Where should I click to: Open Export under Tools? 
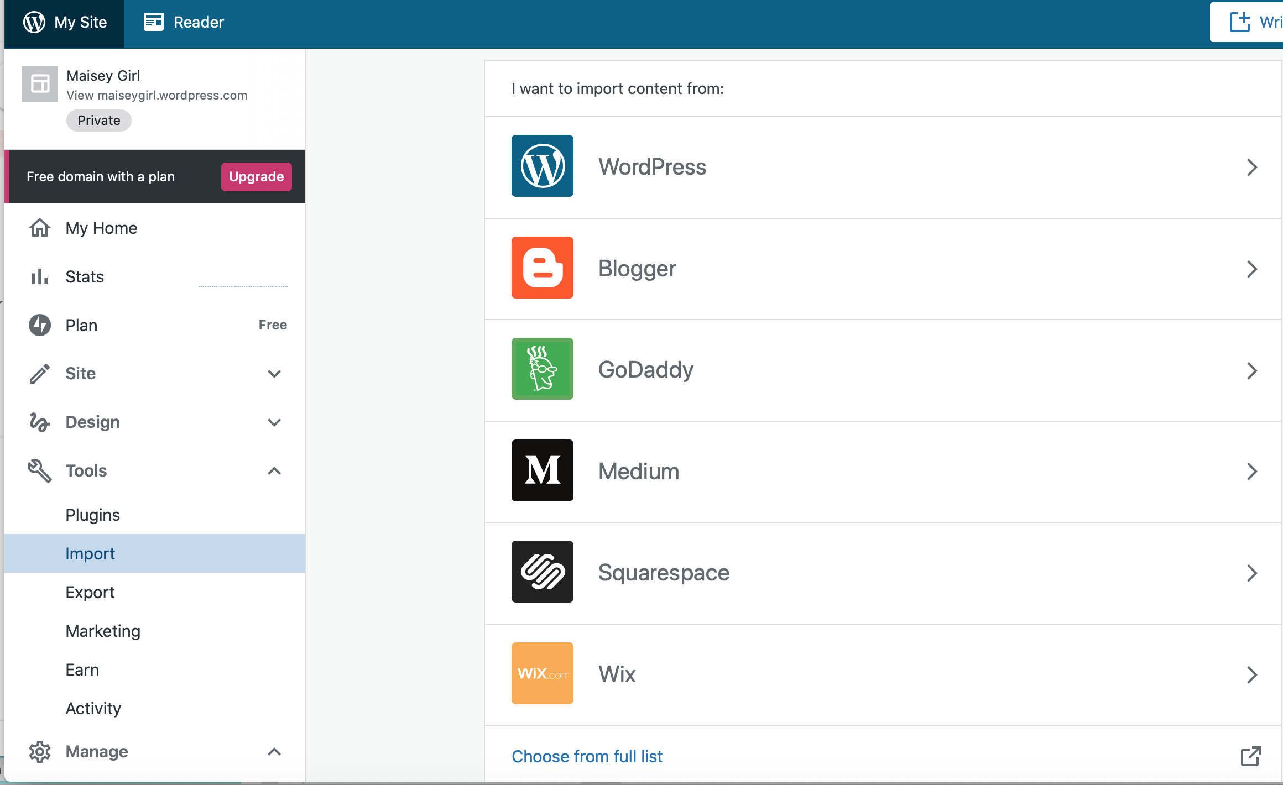155,592
